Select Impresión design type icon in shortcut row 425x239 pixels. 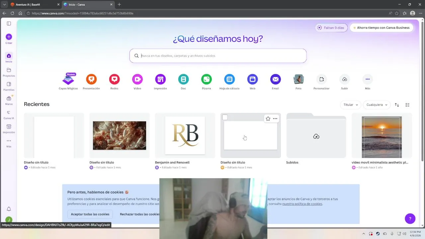click(160, 79)
